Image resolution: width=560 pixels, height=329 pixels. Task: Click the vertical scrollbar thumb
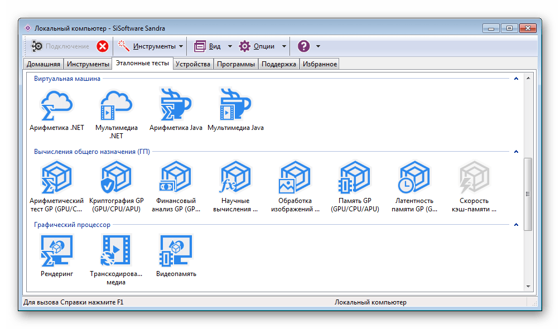pos(528,193)
